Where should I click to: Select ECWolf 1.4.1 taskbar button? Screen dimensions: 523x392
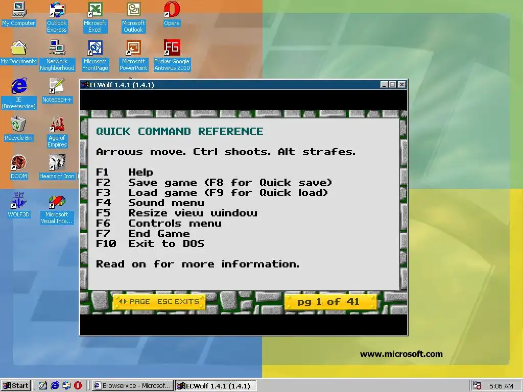[x=216, y=386]
